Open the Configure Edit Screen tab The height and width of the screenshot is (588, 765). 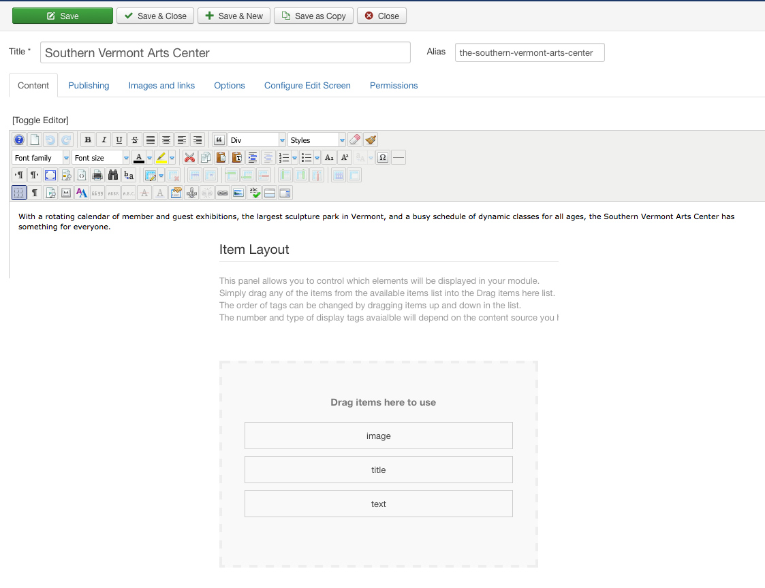click(x=307, y=85)
